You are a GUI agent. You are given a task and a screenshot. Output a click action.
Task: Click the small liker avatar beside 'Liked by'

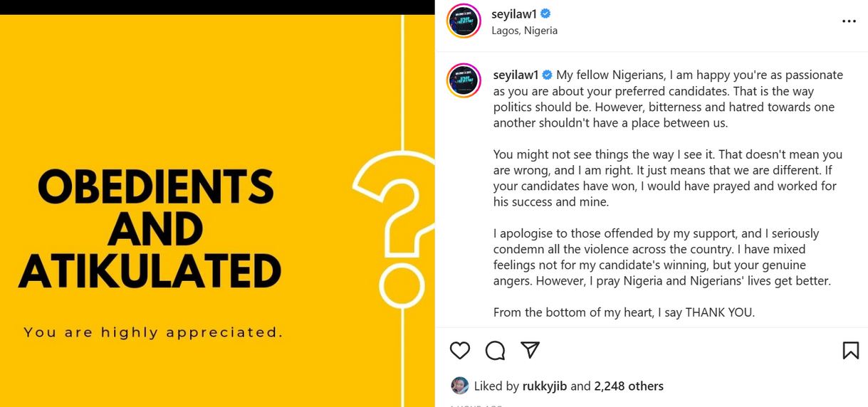click(460, 386)
